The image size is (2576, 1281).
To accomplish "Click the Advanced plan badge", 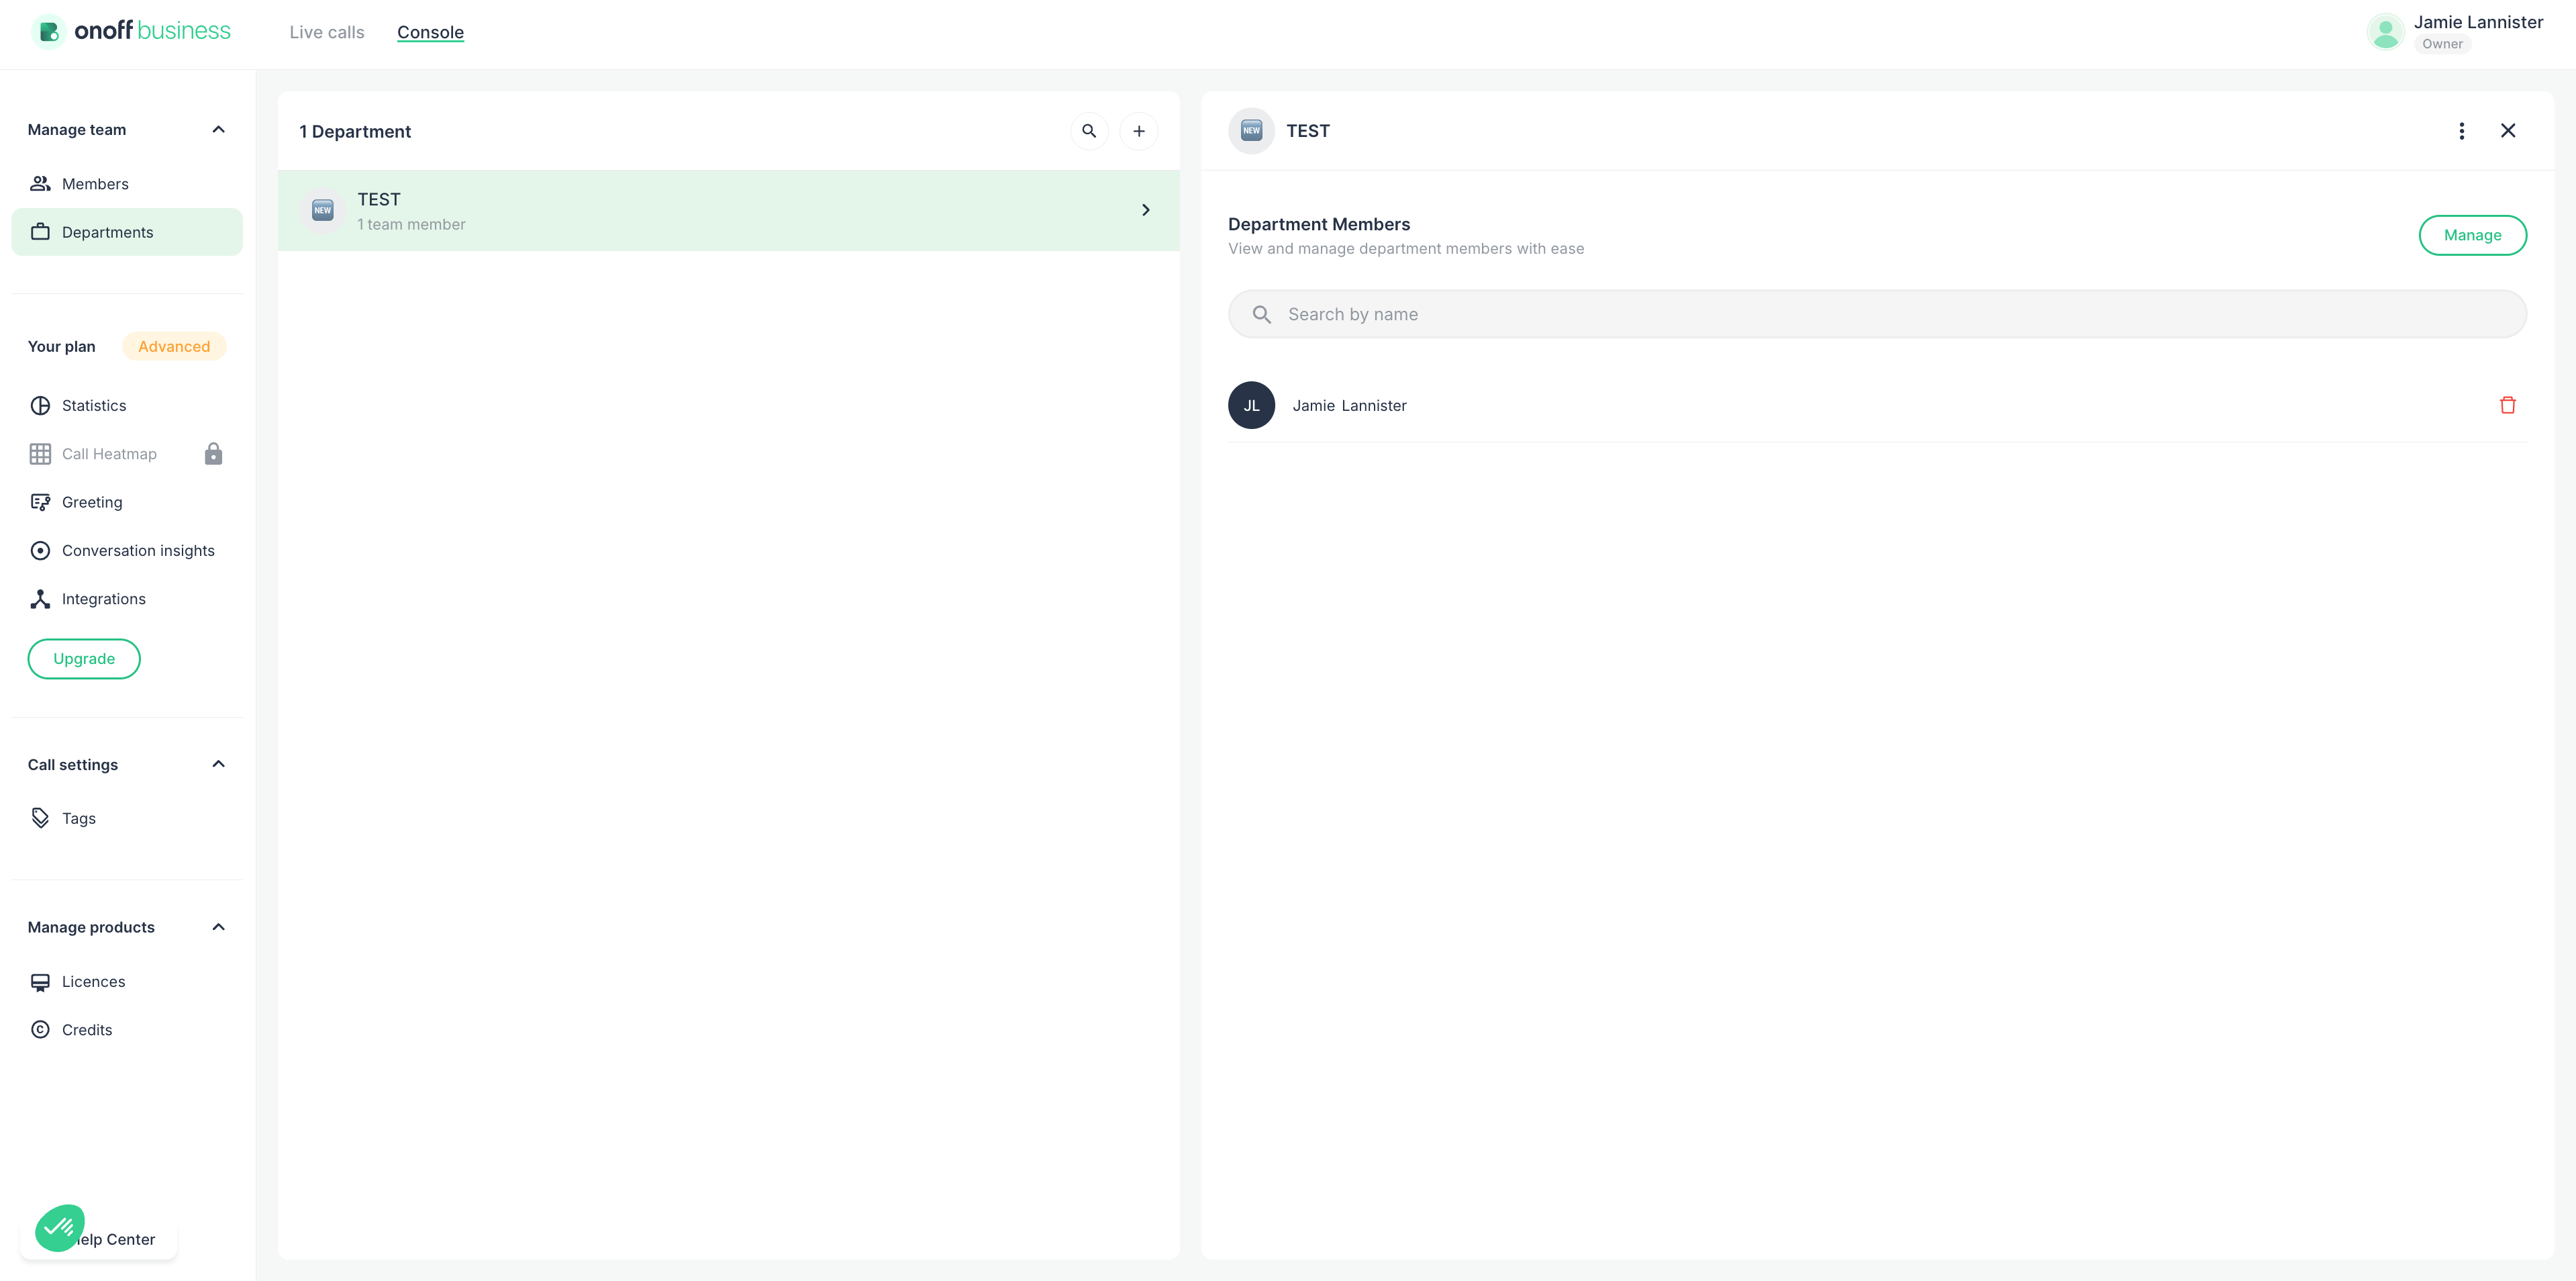I will click(174, 346).
